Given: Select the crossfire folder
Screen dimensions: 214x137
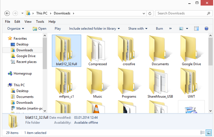Looking at the screenshot, I should click(x=129, y=51).
